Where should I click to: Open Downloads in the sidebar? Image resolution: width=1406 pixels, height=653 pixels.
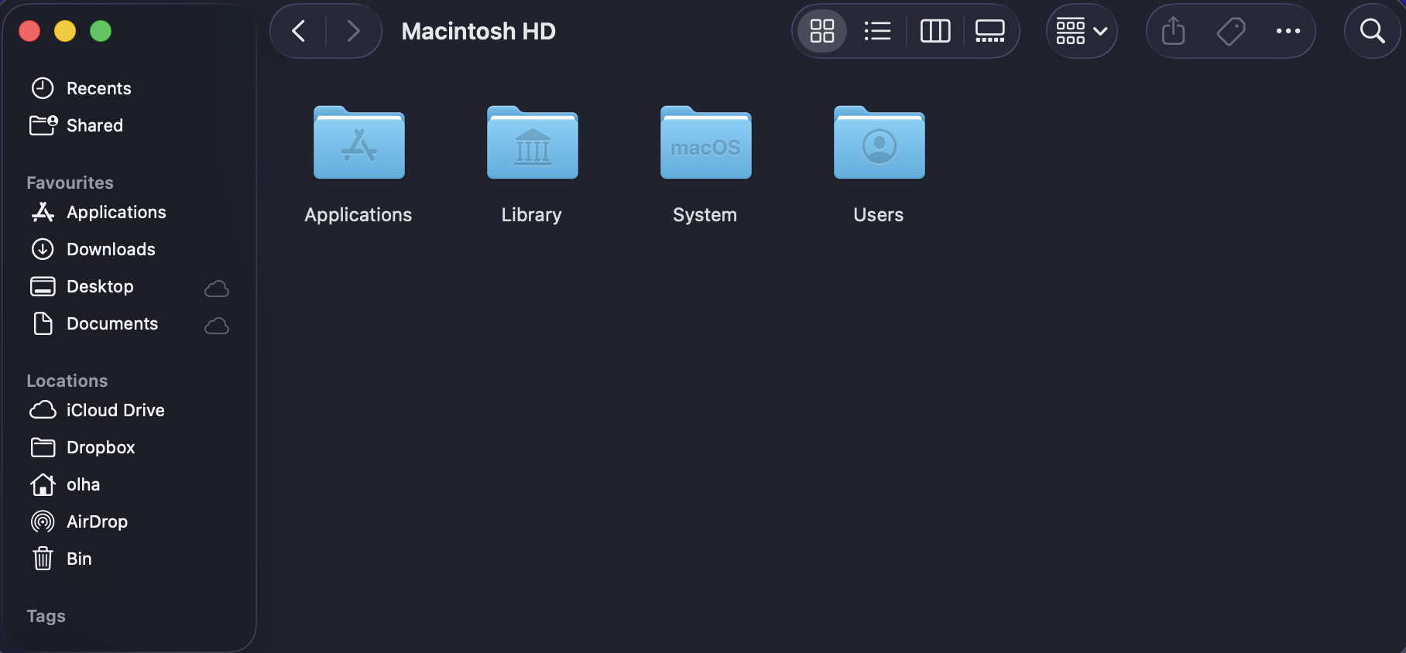pos(129,249)
